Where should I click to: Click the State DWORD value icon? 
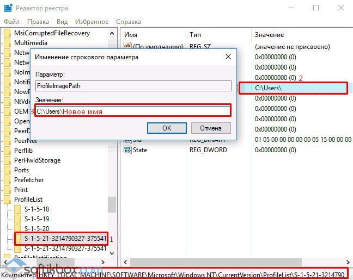128,150
